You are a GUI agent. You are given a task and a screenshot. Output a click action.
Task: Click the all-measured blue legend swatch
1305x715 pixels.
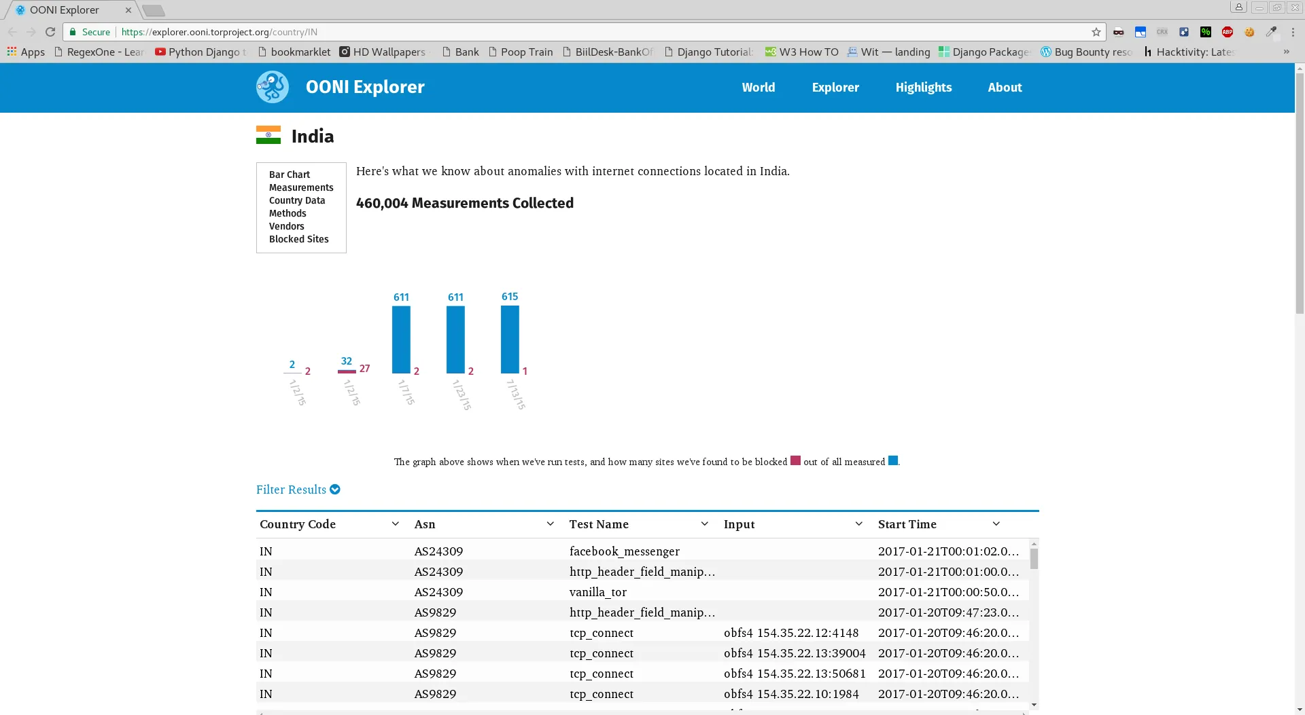click(893, 460)
